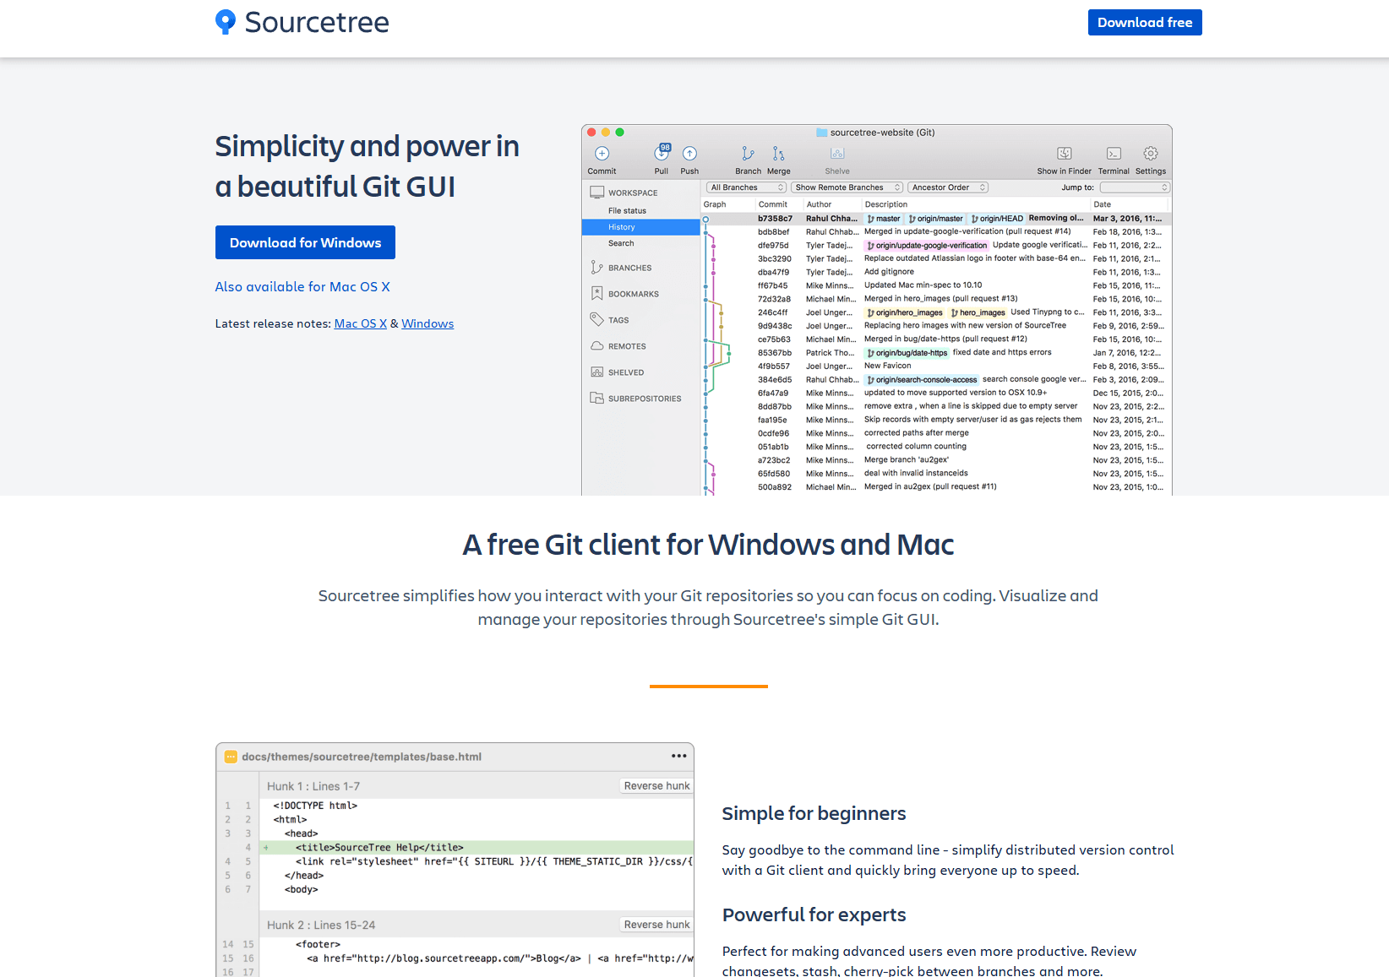Open Windows release notes link

428,323
